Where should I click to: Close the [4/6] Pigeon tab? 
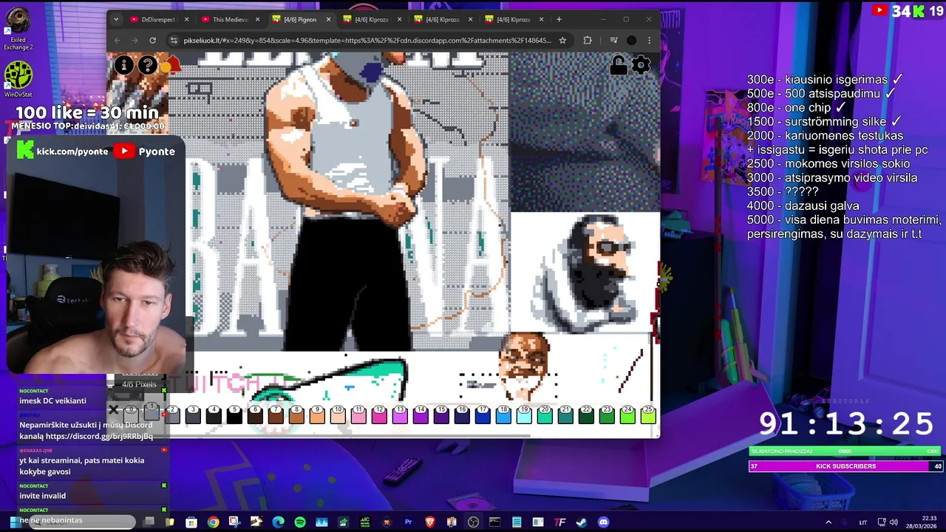coord(328,19)
